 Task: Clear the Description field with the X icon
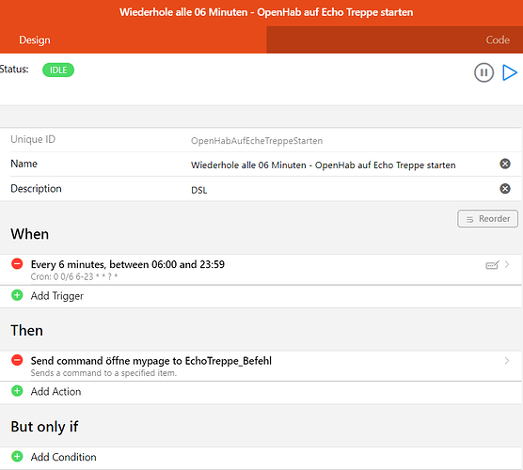coord(505,189)
